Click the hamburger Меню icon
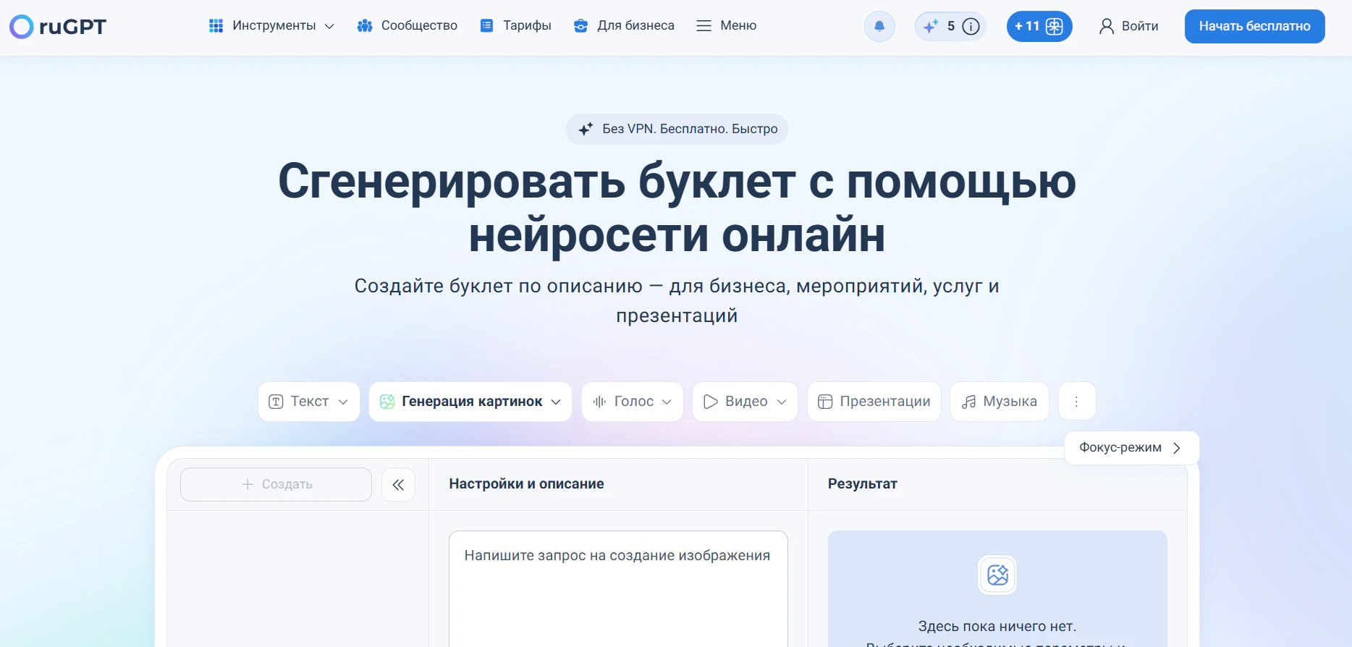This screenshot has width=1352, height=647. (x=704, y=26)
